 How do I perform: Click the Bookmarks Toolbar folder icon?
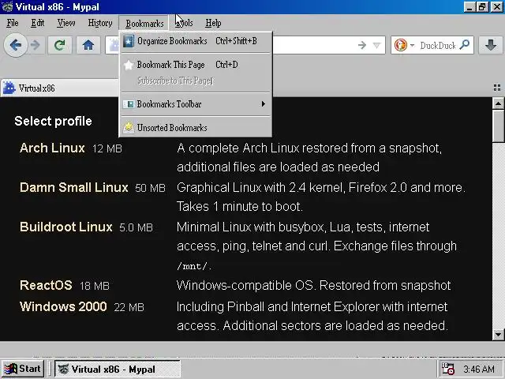click(x=129, y=104)
